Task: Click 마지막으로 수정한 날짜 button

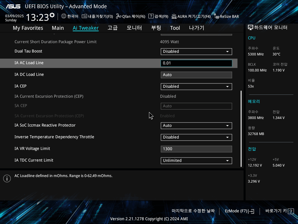Action: [x=193, y=211]
